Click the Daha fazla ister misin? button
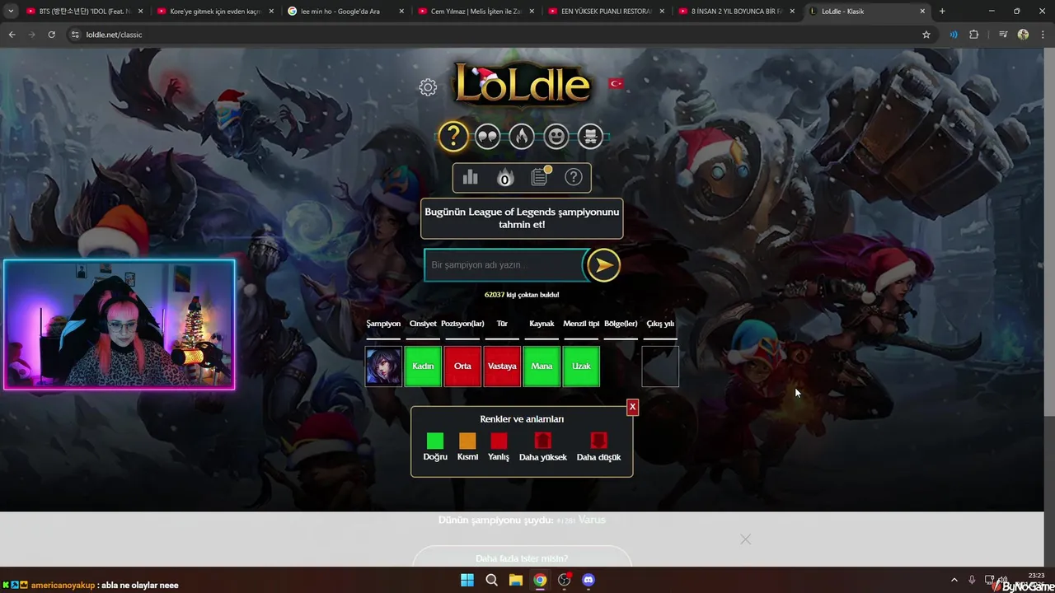Image resolution: width=1055 pixels, height=593 pixels. [x=522, y=558]
